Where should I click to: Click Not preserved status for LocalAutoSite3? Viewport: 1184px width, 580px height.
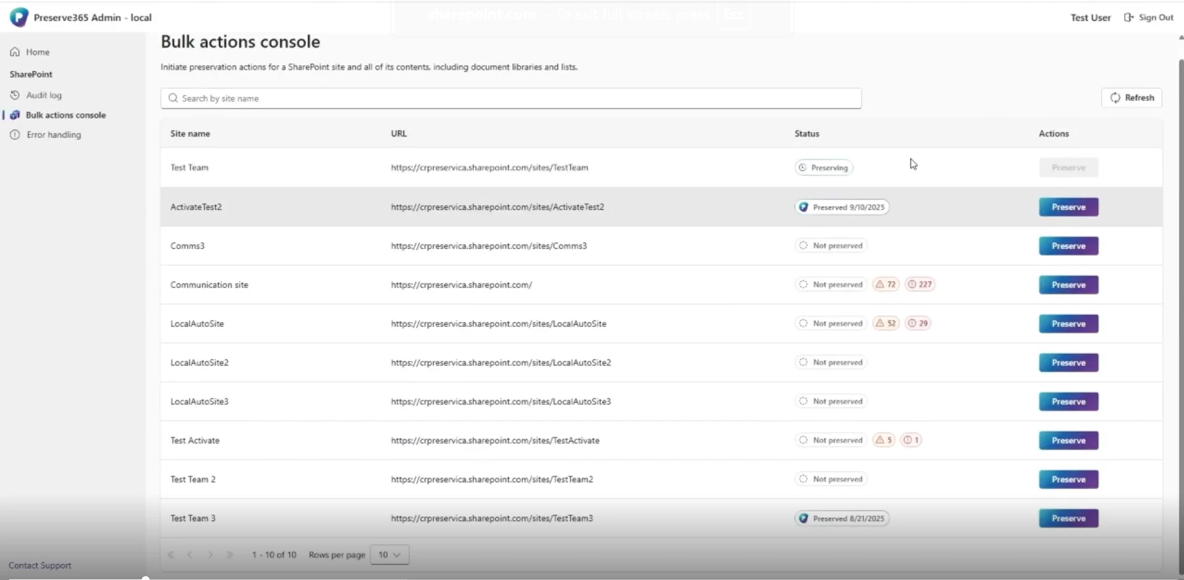(x=831, y=401)
